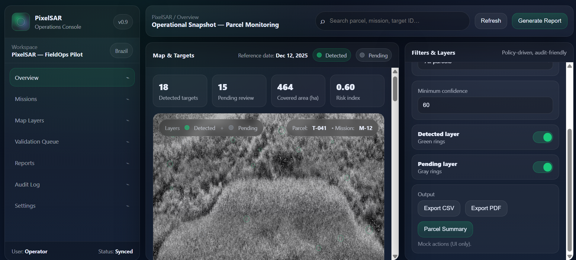The width and height of the screenshot is (576, 260).
Task: Click the Brazil workspace badge
Action: [121, 51]
